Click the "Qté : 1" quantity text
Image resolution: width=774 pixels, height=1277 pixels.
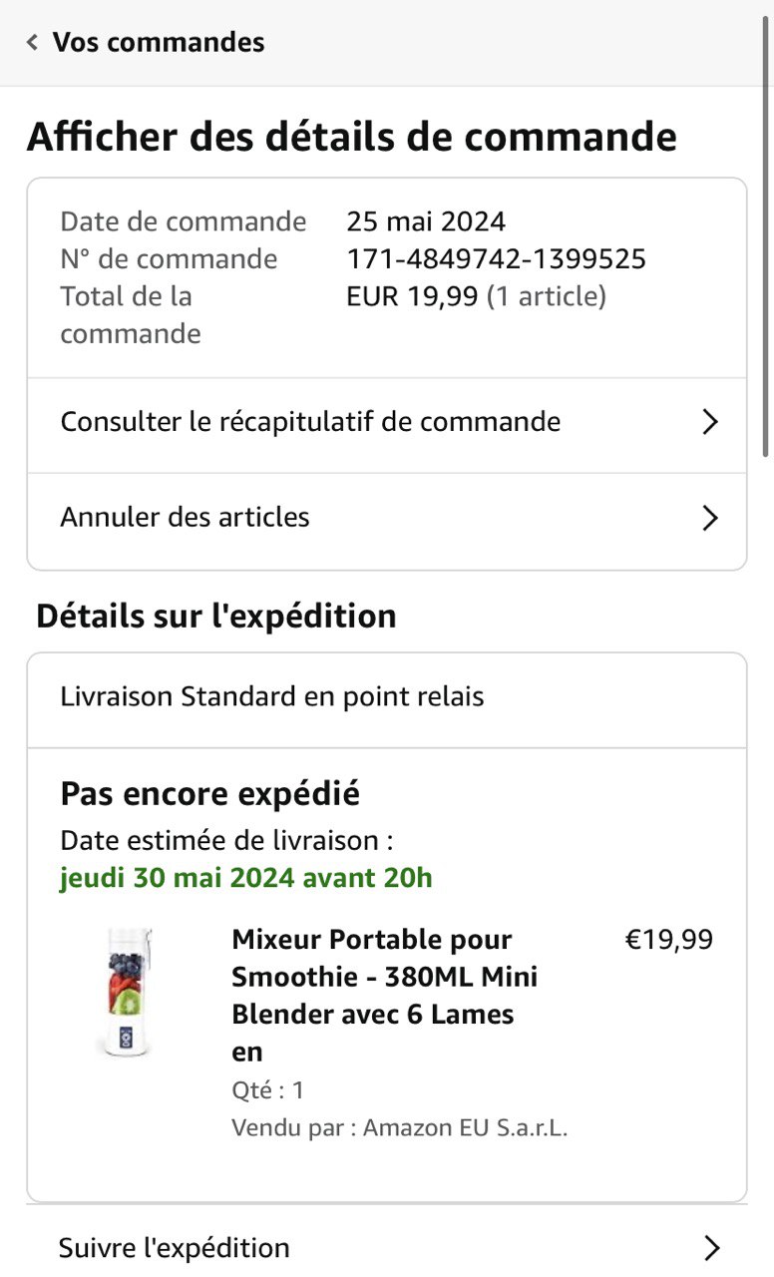pos(268,1090)
